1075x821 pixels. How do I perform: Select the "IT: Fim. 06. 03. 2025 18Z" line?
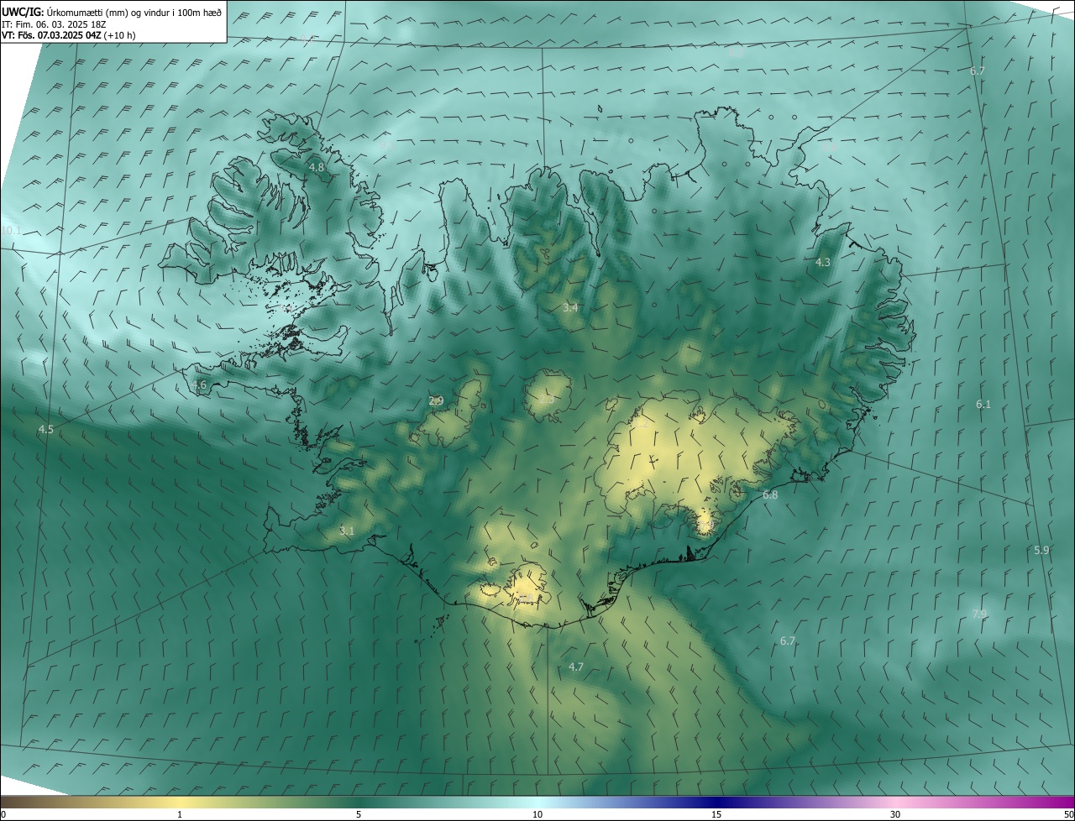pos(54,24)
